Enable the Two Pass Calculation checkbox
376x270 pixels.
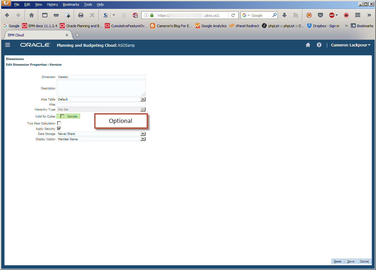[59, 123]
